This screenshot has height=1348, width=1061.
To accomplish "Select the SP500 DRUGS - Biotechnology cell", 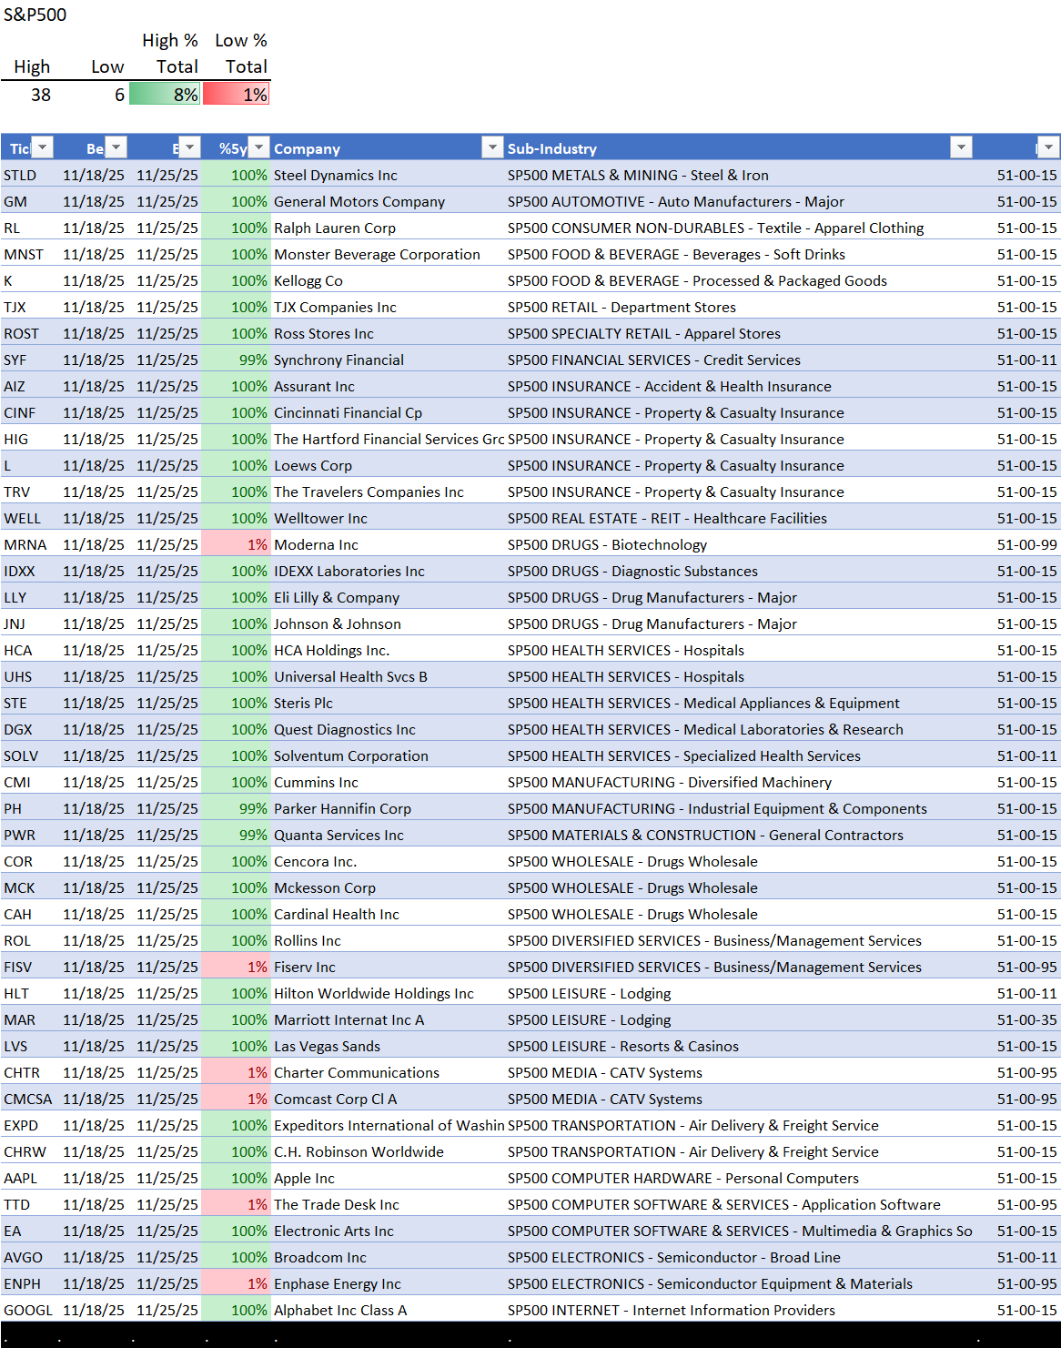I will pyautogui.click(x=607, y=545).
